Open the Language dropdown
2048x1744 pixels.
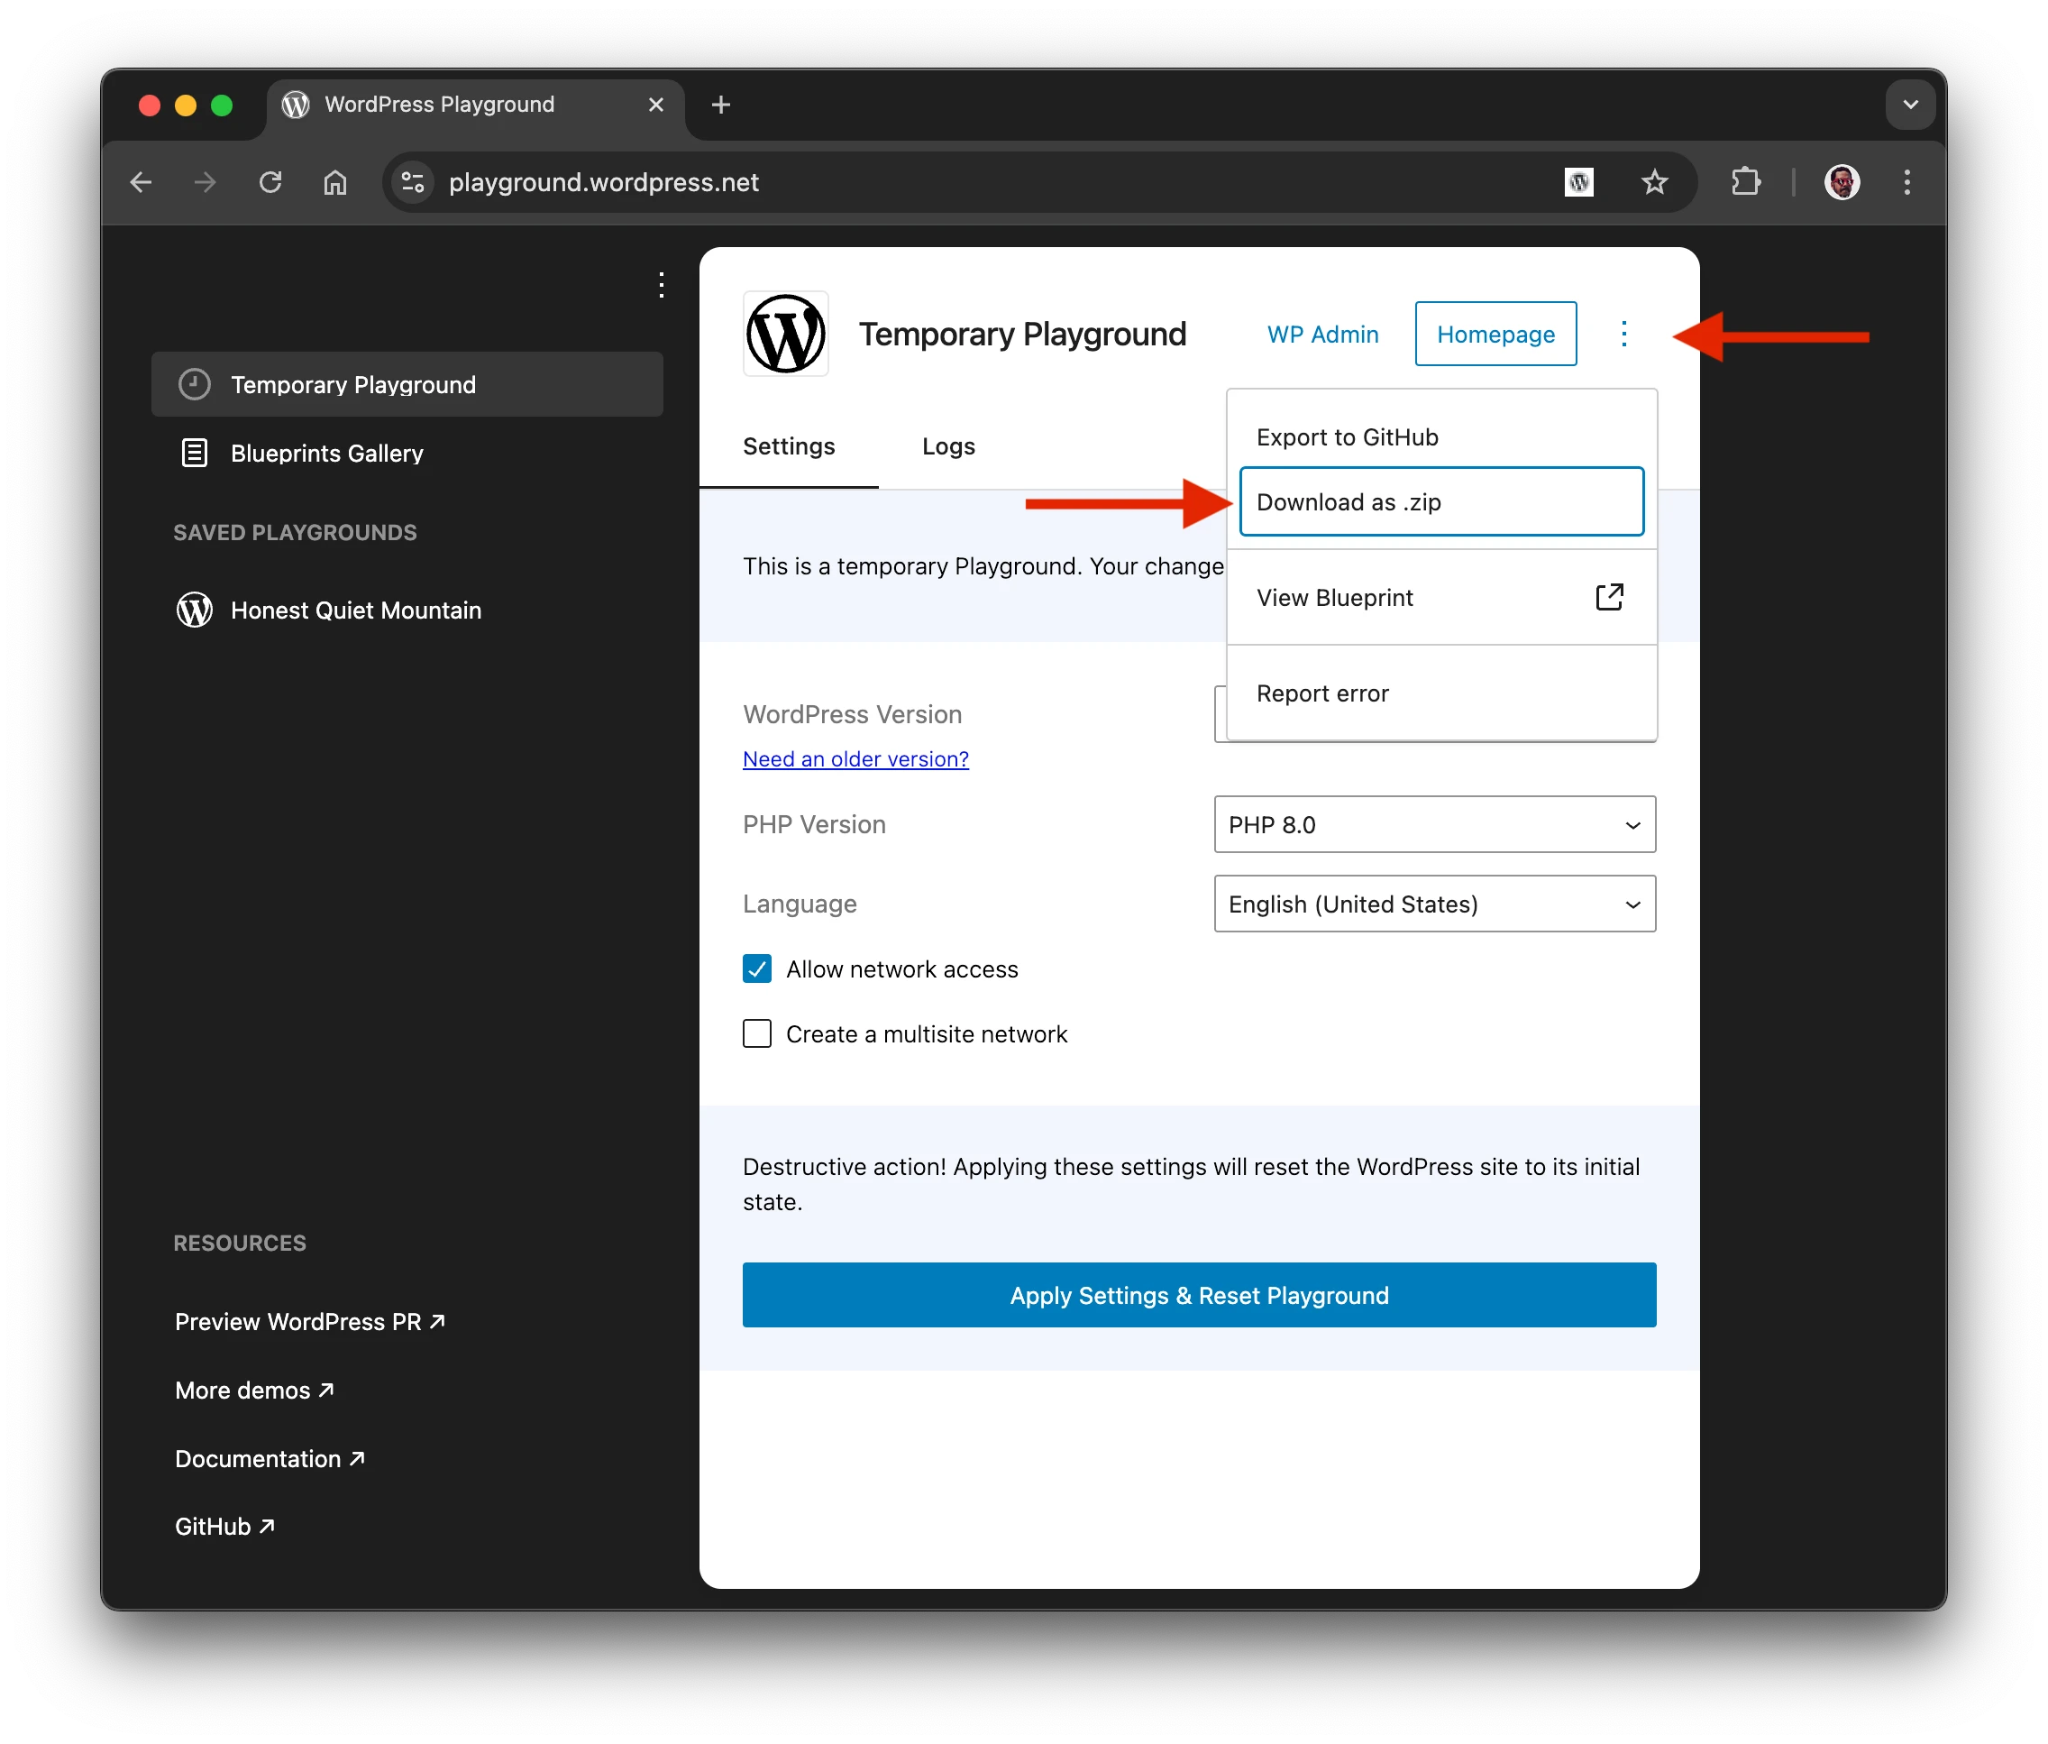[x=1434, y=904]
